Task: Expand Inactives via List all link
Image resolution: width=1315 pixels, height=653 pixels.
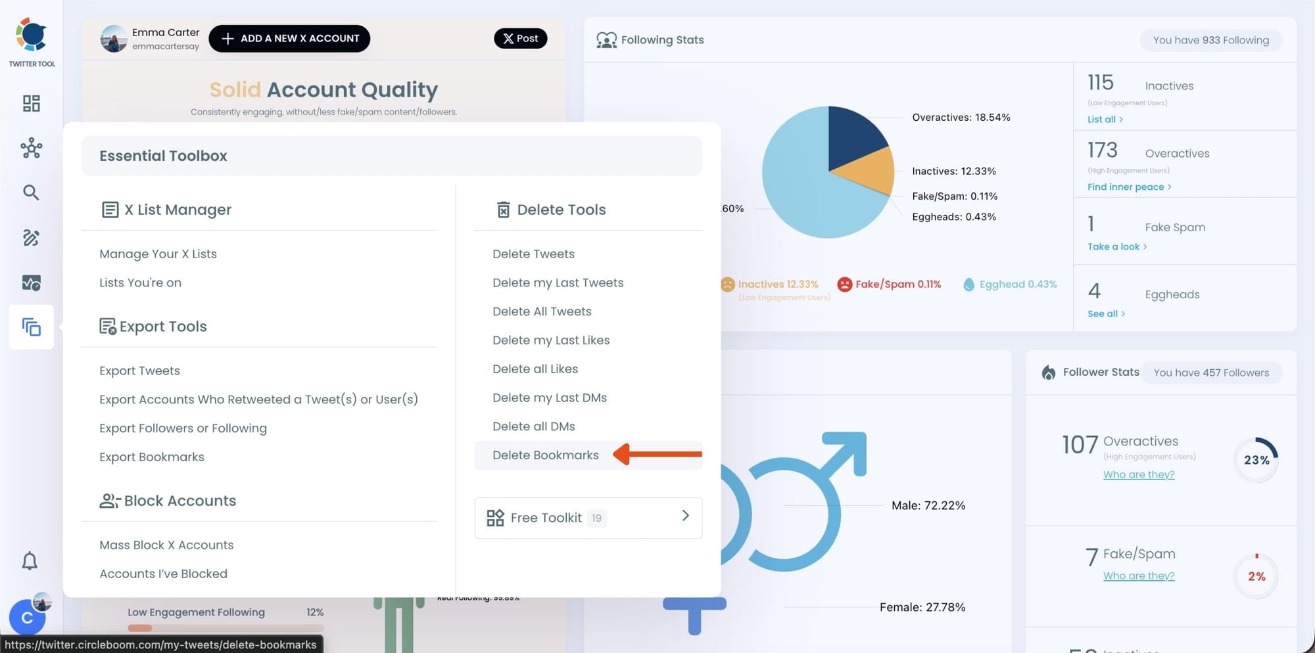Action: 1105,120
